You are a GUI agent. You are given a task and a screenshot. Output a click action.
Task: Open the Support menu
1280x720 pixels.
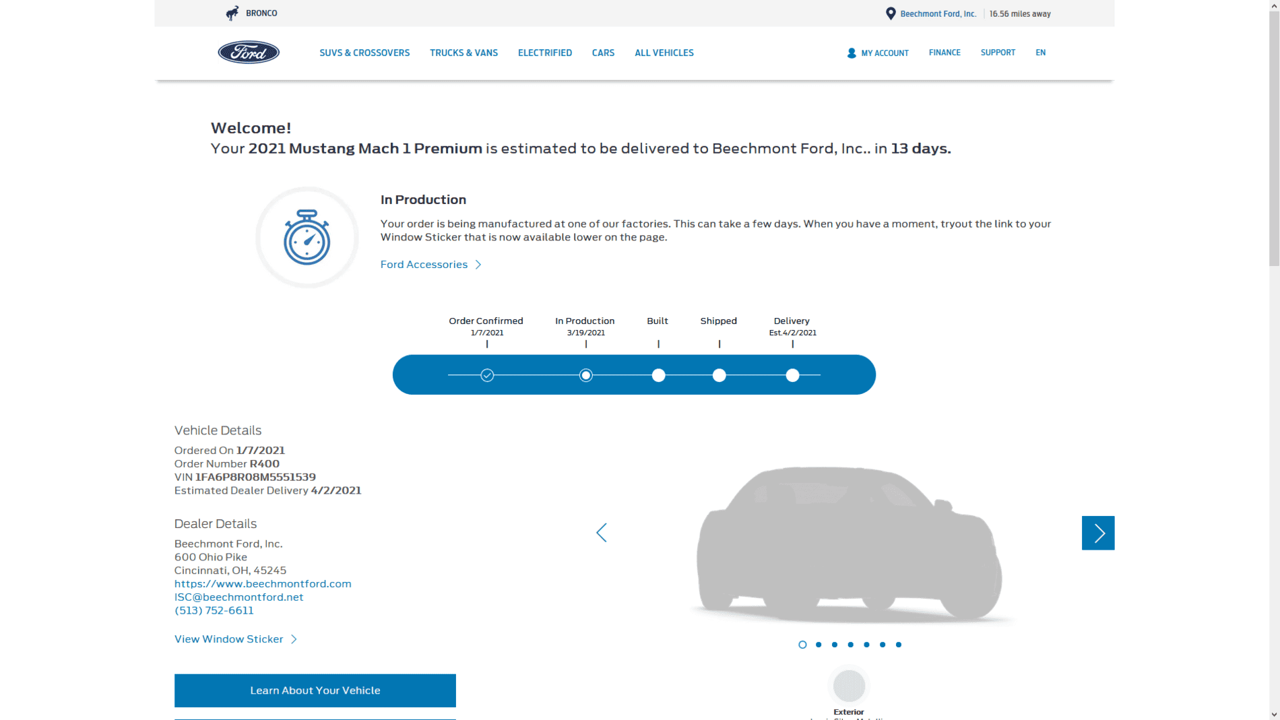(x=998, y=53)
